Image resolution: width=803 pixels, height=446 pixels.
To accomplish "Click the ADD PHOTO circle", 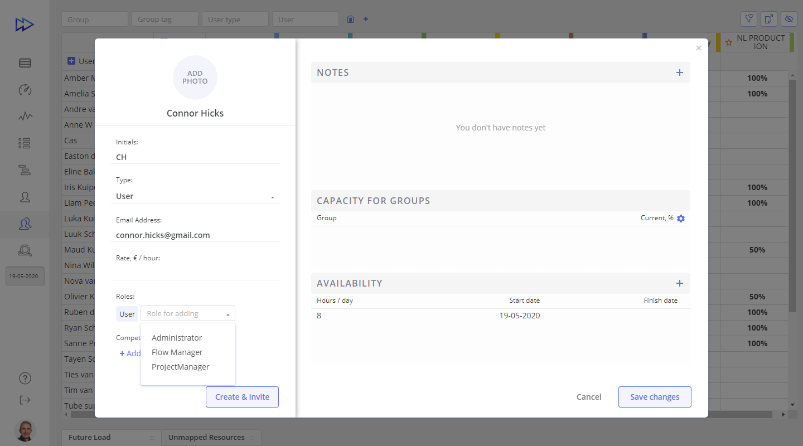I will pyautogui.click(x=195, y=77).
